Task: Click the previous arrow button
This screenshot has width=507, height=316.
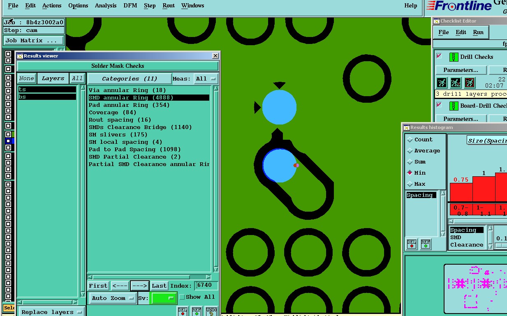Action: tap(120, 286)
